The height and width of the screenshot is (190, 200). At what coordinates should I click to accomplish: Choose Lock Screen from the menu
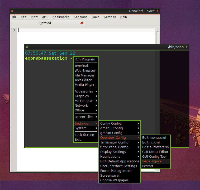coord(86,135)
